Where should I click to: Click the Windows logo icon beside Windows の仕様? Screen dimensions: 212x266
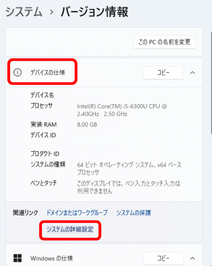coord(17,258)
